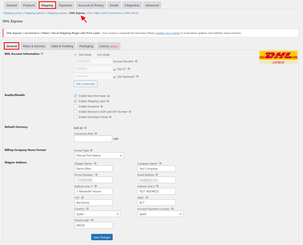This screenshot has height=245, width=303.
Task: Click help icon beside Conversion Rate
Action: coord(96,134)
